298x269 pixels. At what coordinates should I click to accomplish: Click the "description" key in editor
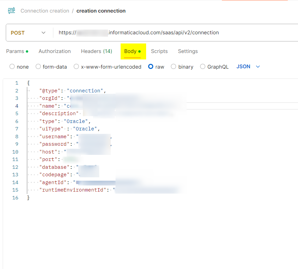(x=59, y=113)
